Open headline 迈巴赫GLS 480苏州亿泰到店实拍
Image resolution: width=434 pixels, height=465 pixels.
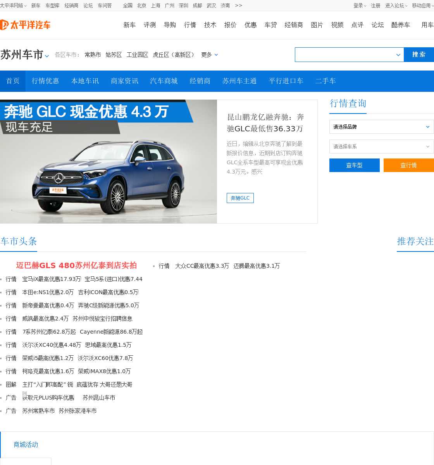click(76, 265)
